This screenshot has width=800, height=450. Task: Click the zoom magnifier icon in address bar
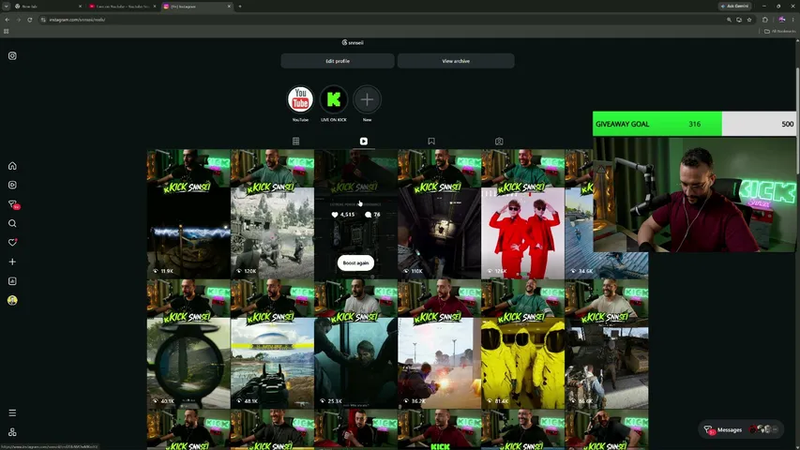click(x=729, y=20)
